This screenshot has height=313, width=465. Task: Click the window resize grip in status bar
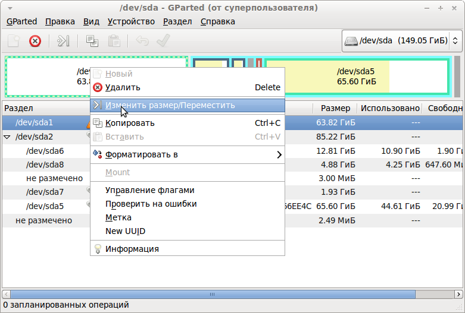(x=460, y=308)
